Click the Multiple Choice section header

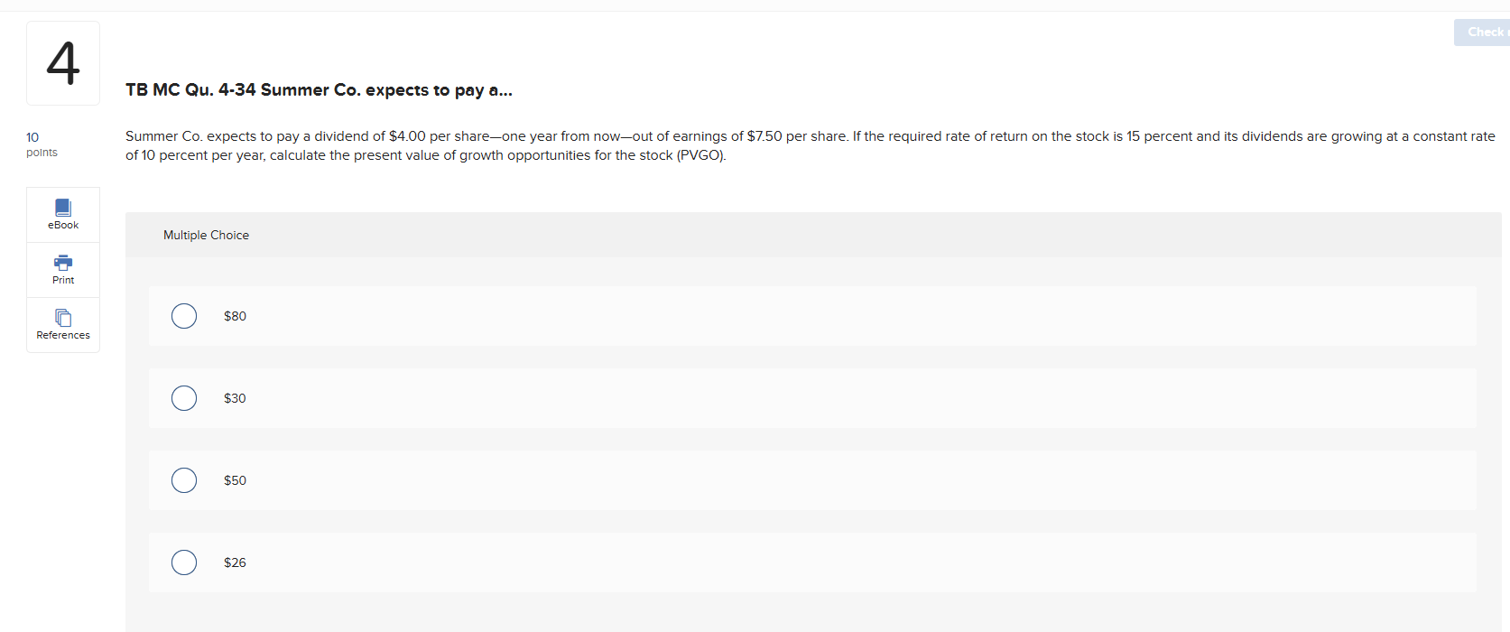click(206, 235)
